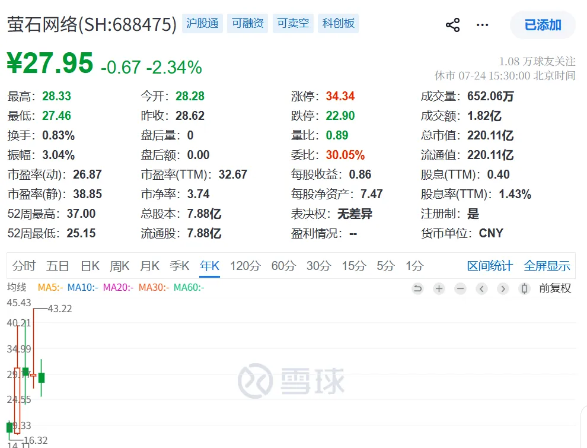Switch to the 15分 chart tab
The image size is (587, 448).
(x=354, y=266)
